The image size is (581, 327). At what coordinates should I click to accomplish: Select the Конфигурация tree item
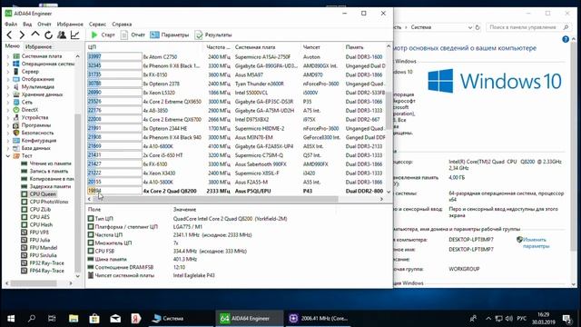coord(39,141)
